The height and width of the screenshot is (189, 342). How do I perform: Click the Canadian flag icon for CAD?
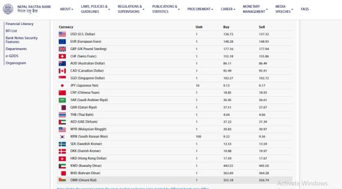tap(62, 71)
